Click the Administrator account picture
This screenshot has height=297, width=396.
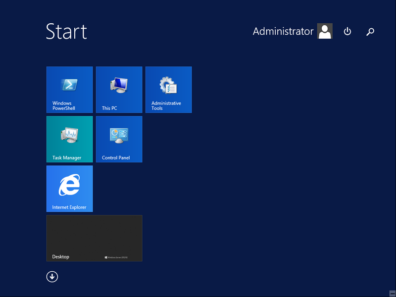tap(325, 31)
